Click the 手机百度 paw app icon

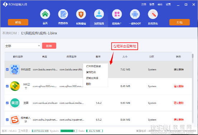15,69
